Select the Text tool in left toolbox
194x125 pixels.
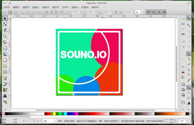[5, 96]
